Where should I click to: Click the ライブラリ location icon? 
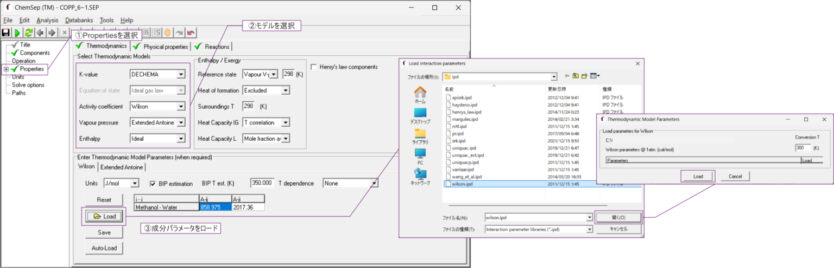[x=420, y=136]
